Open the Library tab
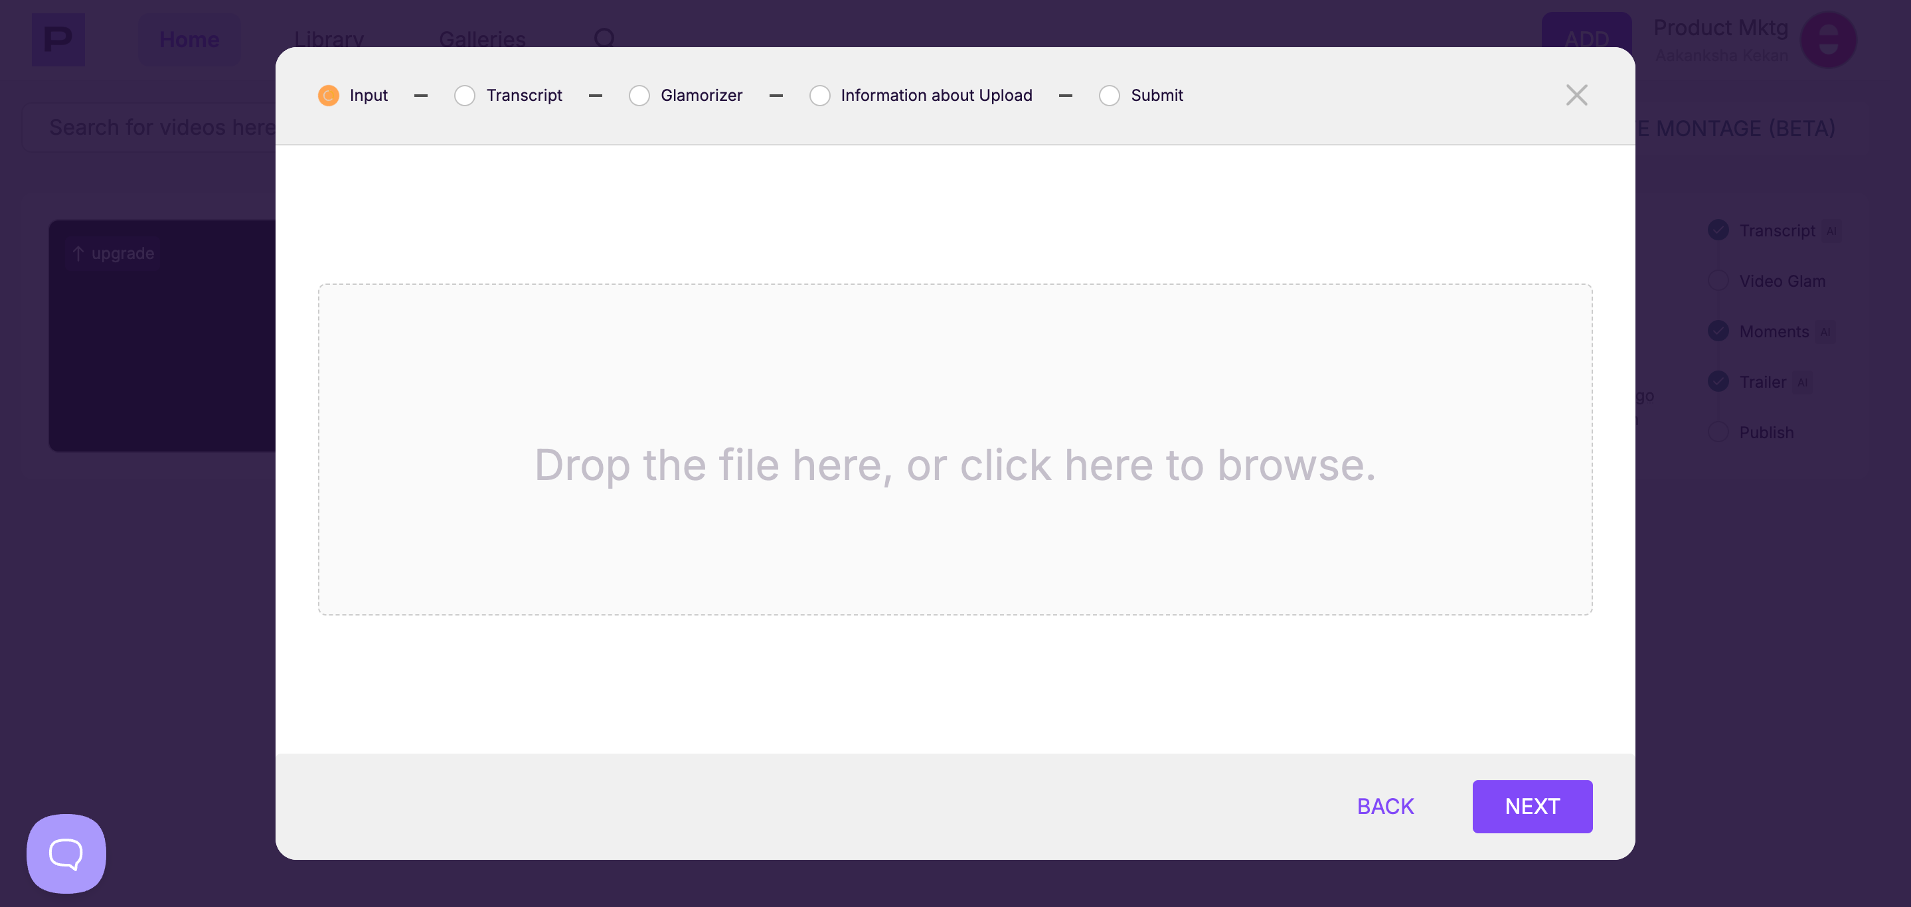The width and height of the screenshot is (1911, 907). tap(329, 39)
